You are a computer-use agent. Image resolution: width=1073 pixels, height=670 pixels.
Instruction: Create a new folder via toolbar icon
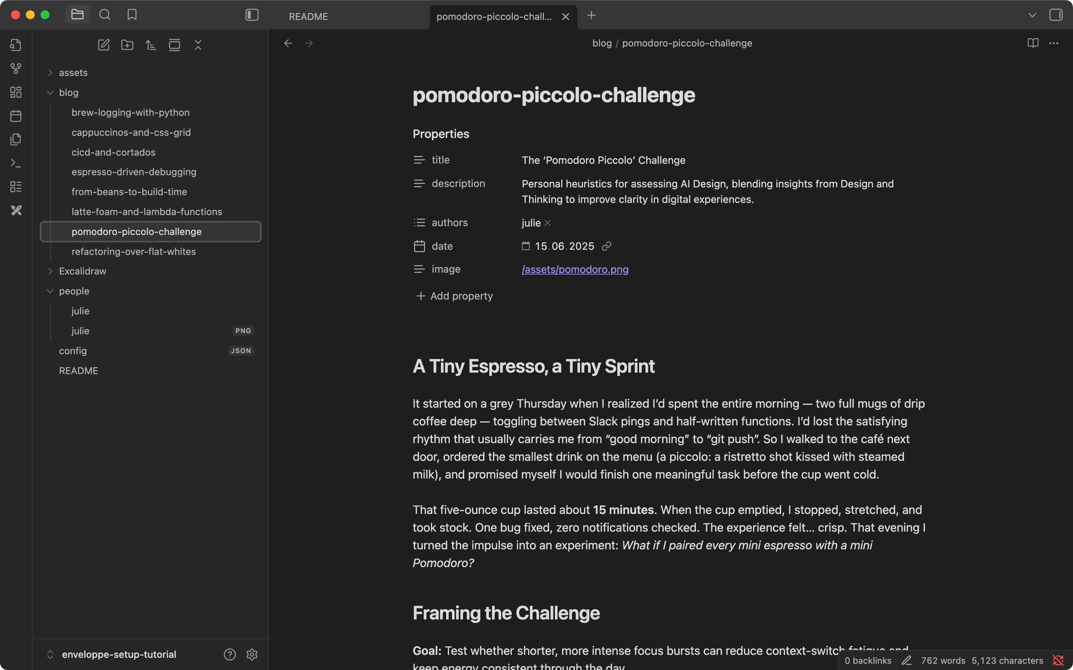[x=127, y=45]
